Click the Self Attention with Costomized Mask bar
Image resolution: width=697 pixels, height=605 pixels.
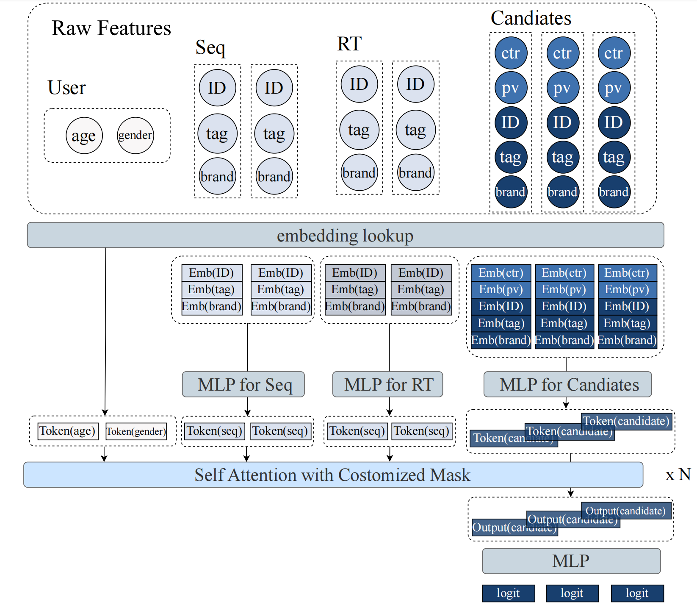coord(333,475)
